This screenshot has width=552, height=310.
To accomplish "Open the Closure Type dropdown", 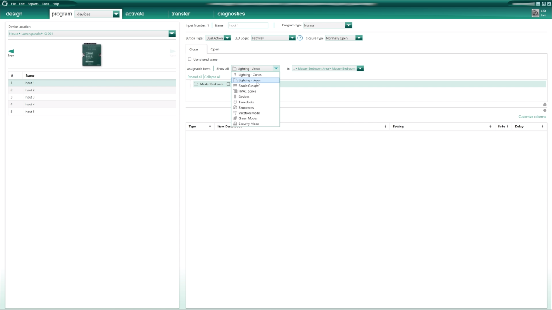I will tap(359, 38).
